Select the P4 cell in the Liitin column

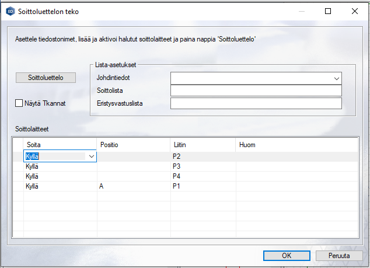[203, 176]
